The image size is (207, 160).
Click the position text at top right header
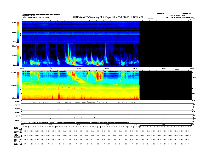(x=180, y=18)
